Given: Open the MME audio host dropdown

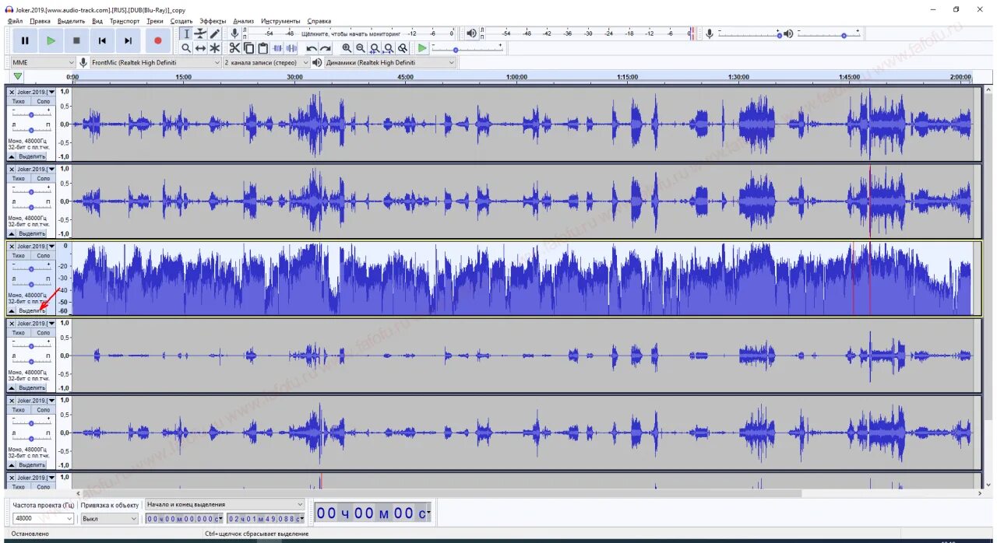Looking at the screenshot, I should coord(44,62).
